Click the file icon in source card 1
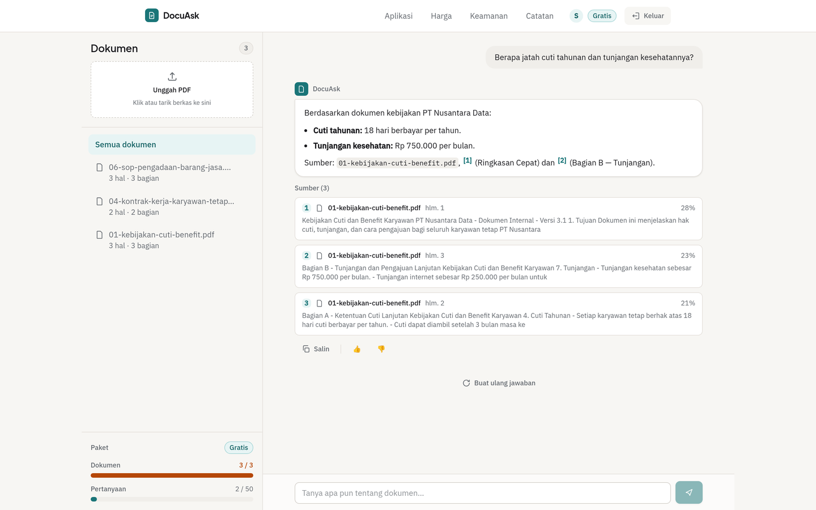Screen dimensions: 816x510 320,208
